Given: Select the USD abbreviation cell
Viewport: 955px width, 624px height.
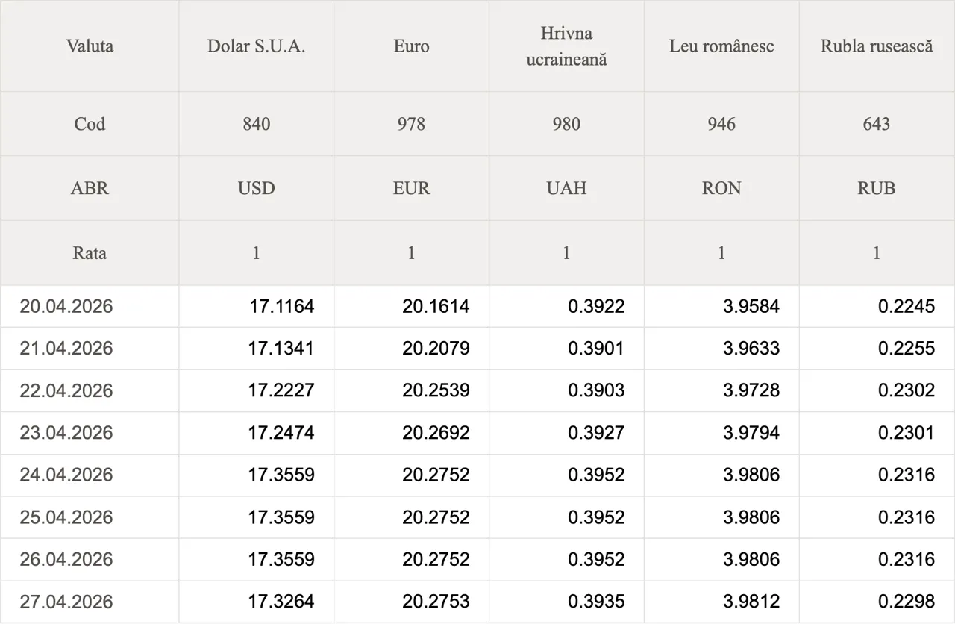Looking at the screenshot, I should 256,188.
